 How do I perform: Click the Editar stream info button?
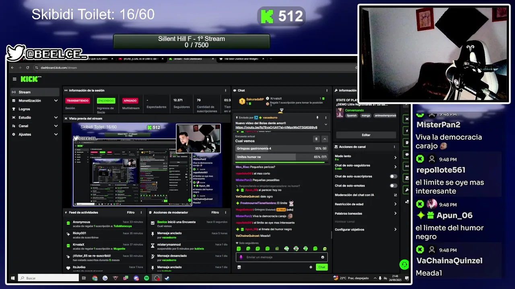366,135
